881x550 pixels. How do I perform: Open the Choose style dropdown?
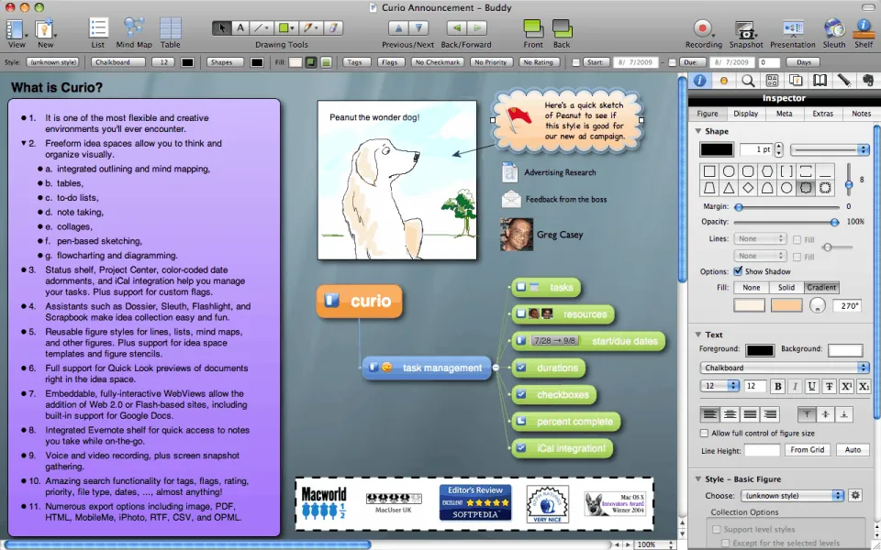(792, 495)
